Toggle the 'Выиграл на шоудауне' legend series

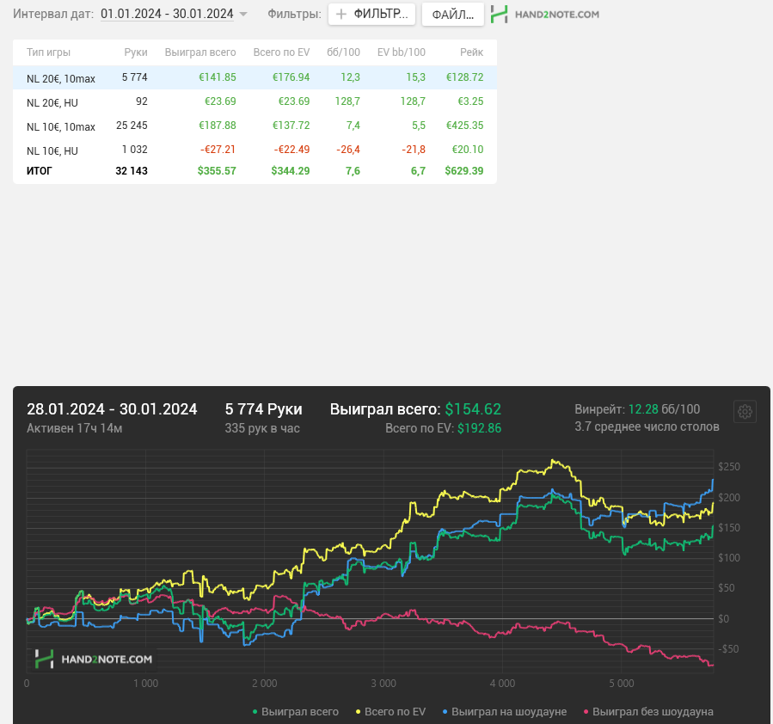[505, 712]
